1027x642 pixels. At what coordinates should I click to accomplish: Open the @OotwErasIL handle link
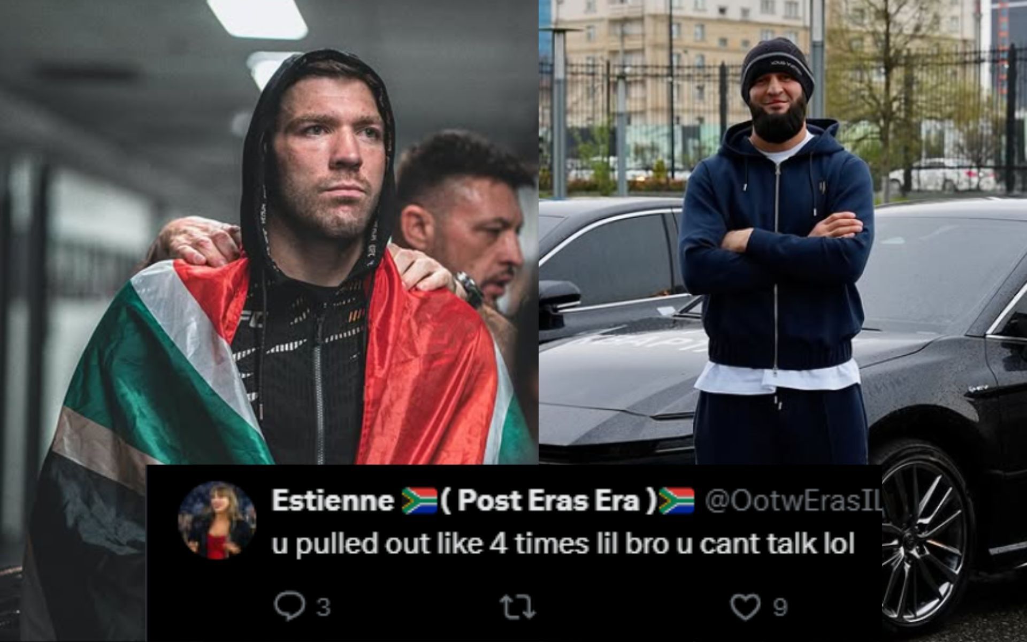(793, 501)
